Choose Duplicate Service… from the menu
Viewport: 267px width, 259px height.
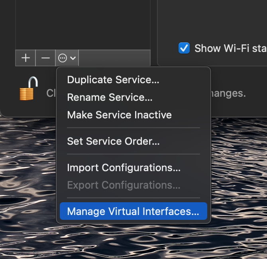click(x=113, y=80)
